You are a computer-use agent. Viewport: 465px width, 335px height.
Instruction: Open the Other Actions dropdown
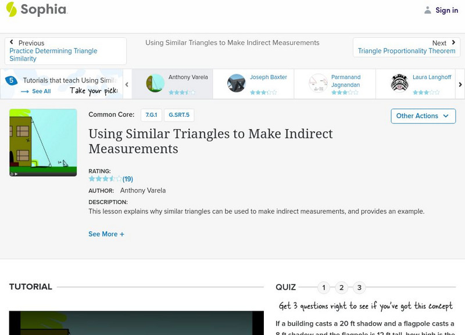423,116
